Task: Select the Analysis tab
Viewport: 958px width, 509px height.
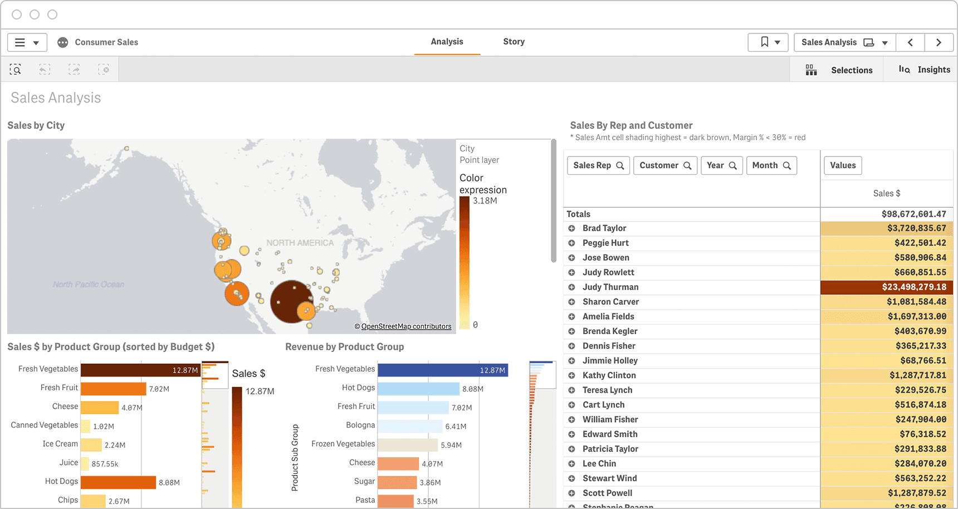Action: (x=447, y=41)
